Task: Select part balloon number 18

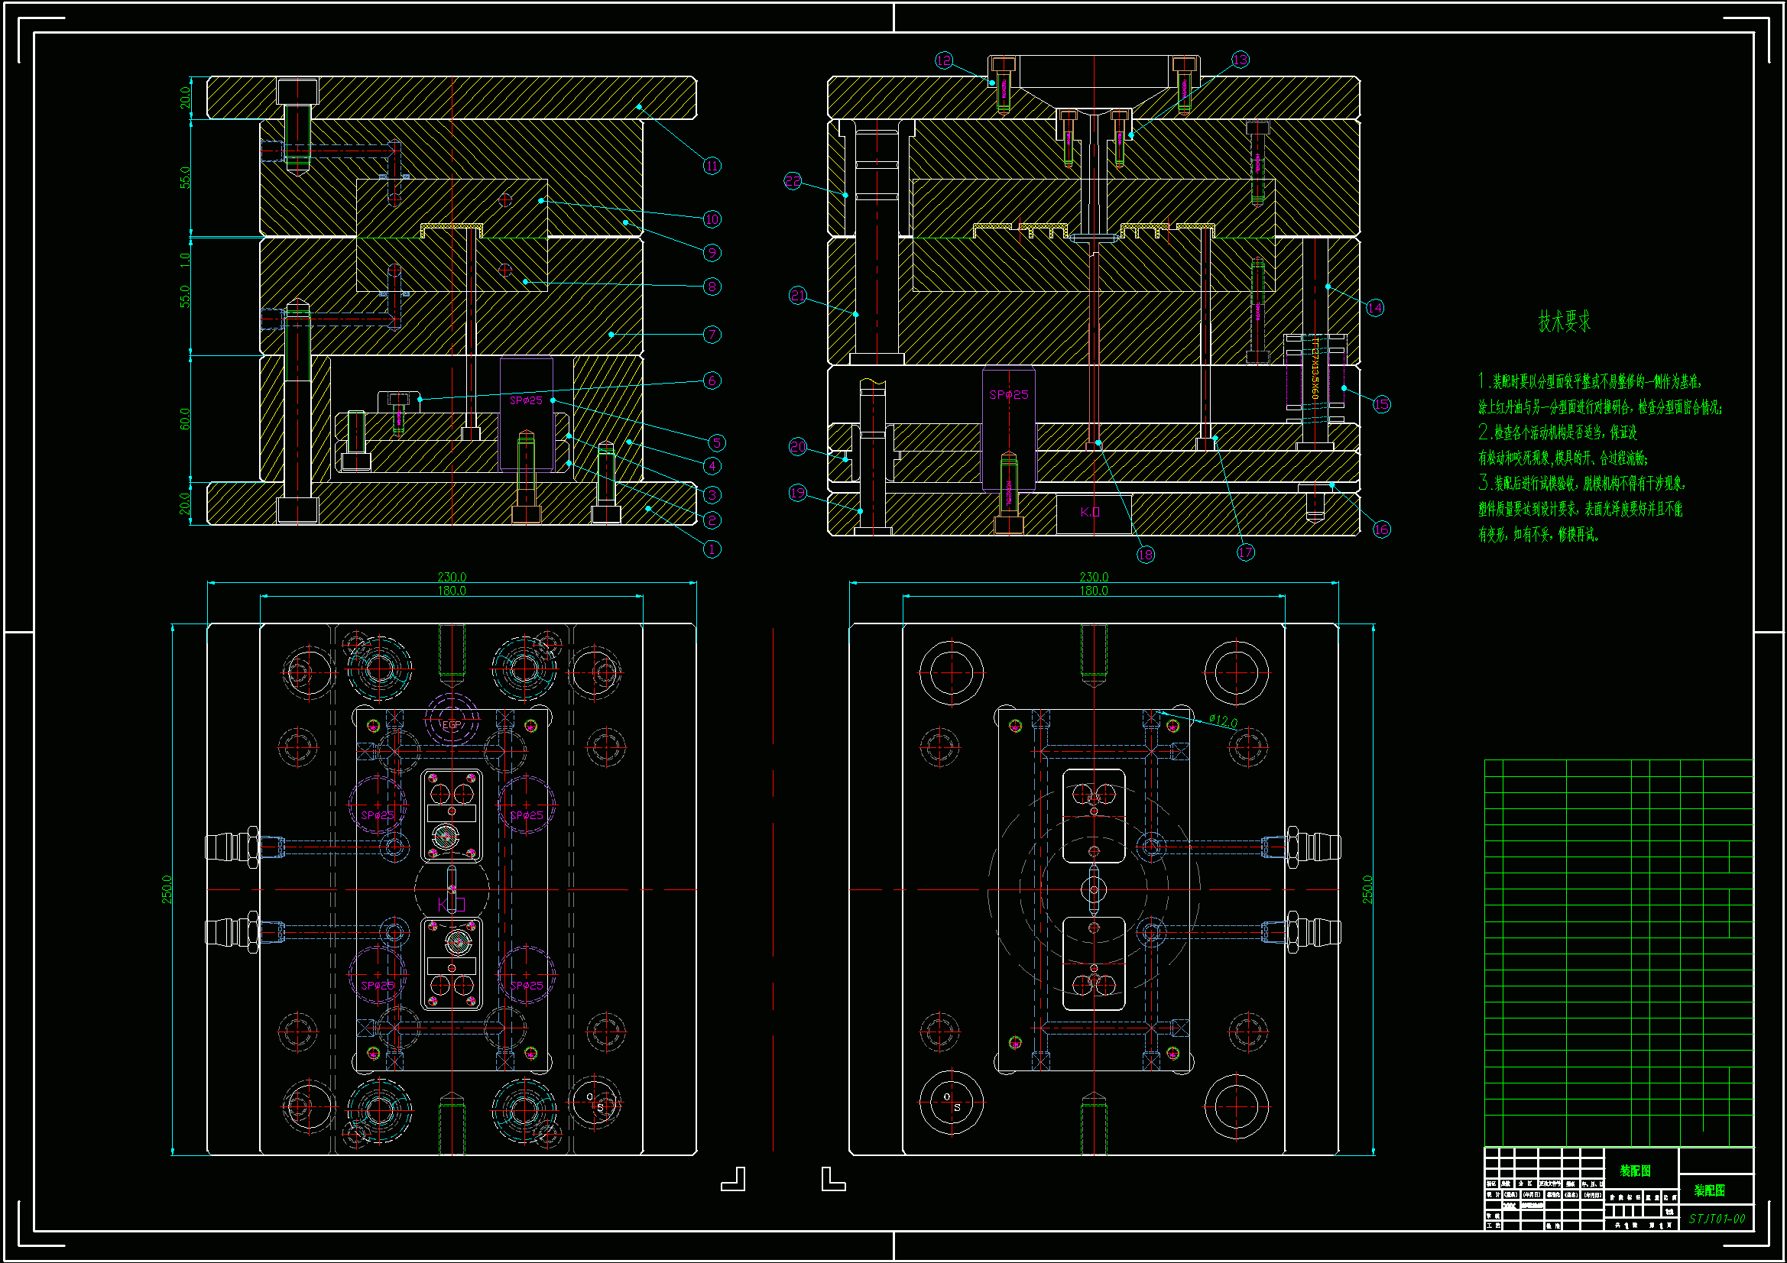Action: [1145, 555]
